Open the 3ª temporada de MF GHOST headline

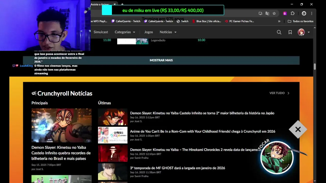[x=178, y=168]
